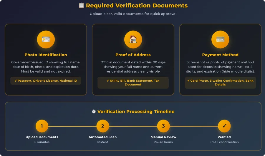Click the Official document dated within 90 days text
This screenshot has height=156, width=265.
[133, 67]
